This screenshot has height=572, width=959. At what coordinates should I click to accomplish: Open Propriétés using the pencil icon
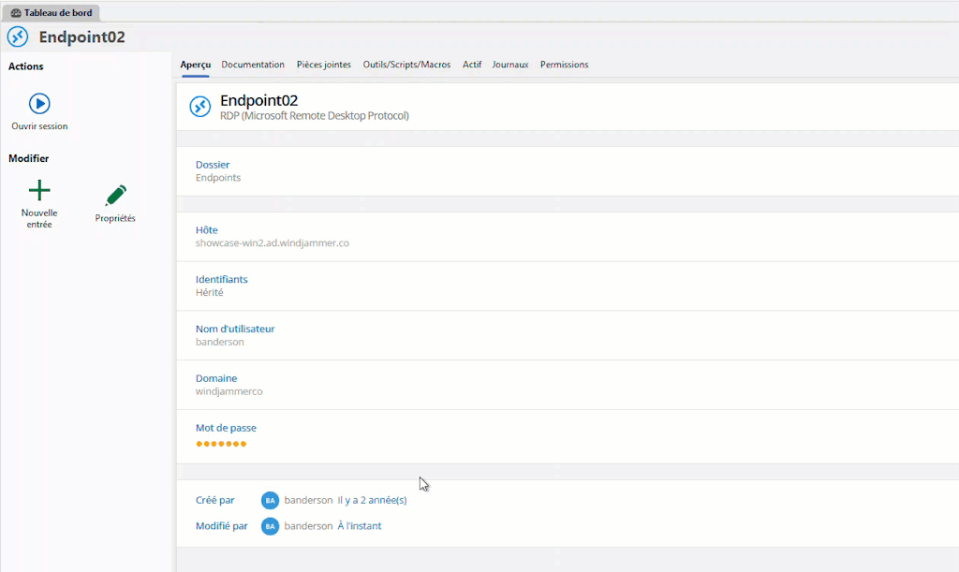tap(114, 192)
